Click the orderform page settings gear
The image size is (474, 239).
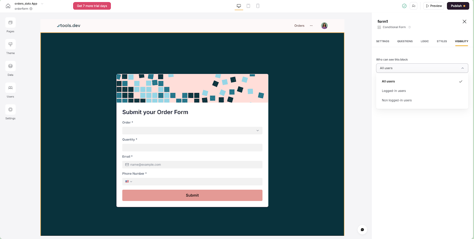point(31,9)
